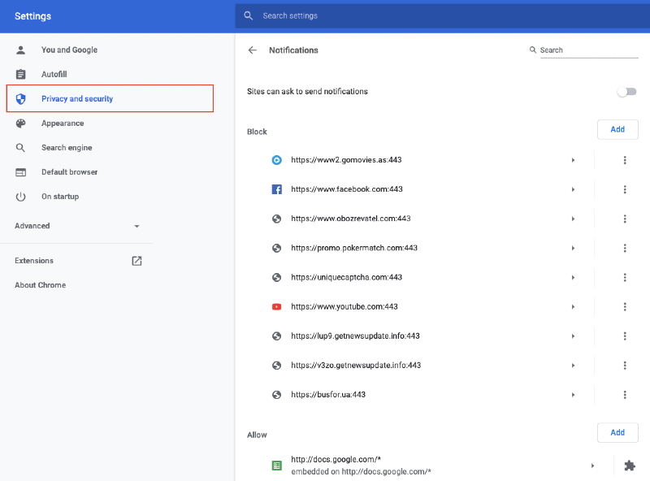The width and height of the screenshot is (650, 481).
Task: Expand site details arrow for www.youtube.com
Action: tap(573, 307)
